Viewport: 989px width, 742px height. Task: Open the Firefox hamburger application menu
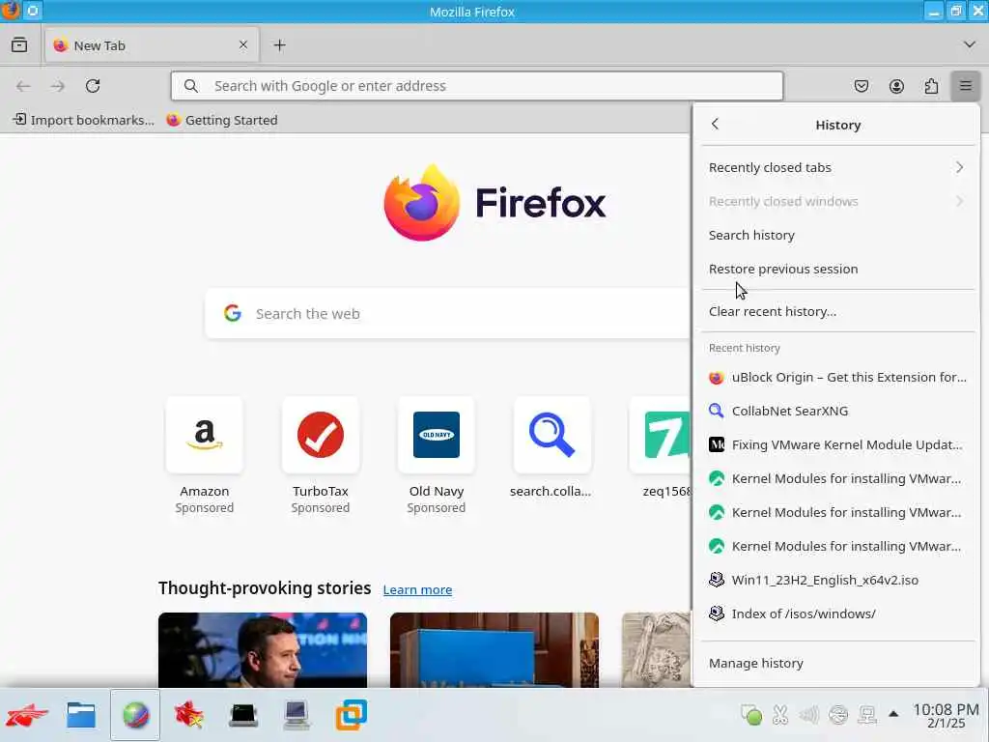pos(965,86)
